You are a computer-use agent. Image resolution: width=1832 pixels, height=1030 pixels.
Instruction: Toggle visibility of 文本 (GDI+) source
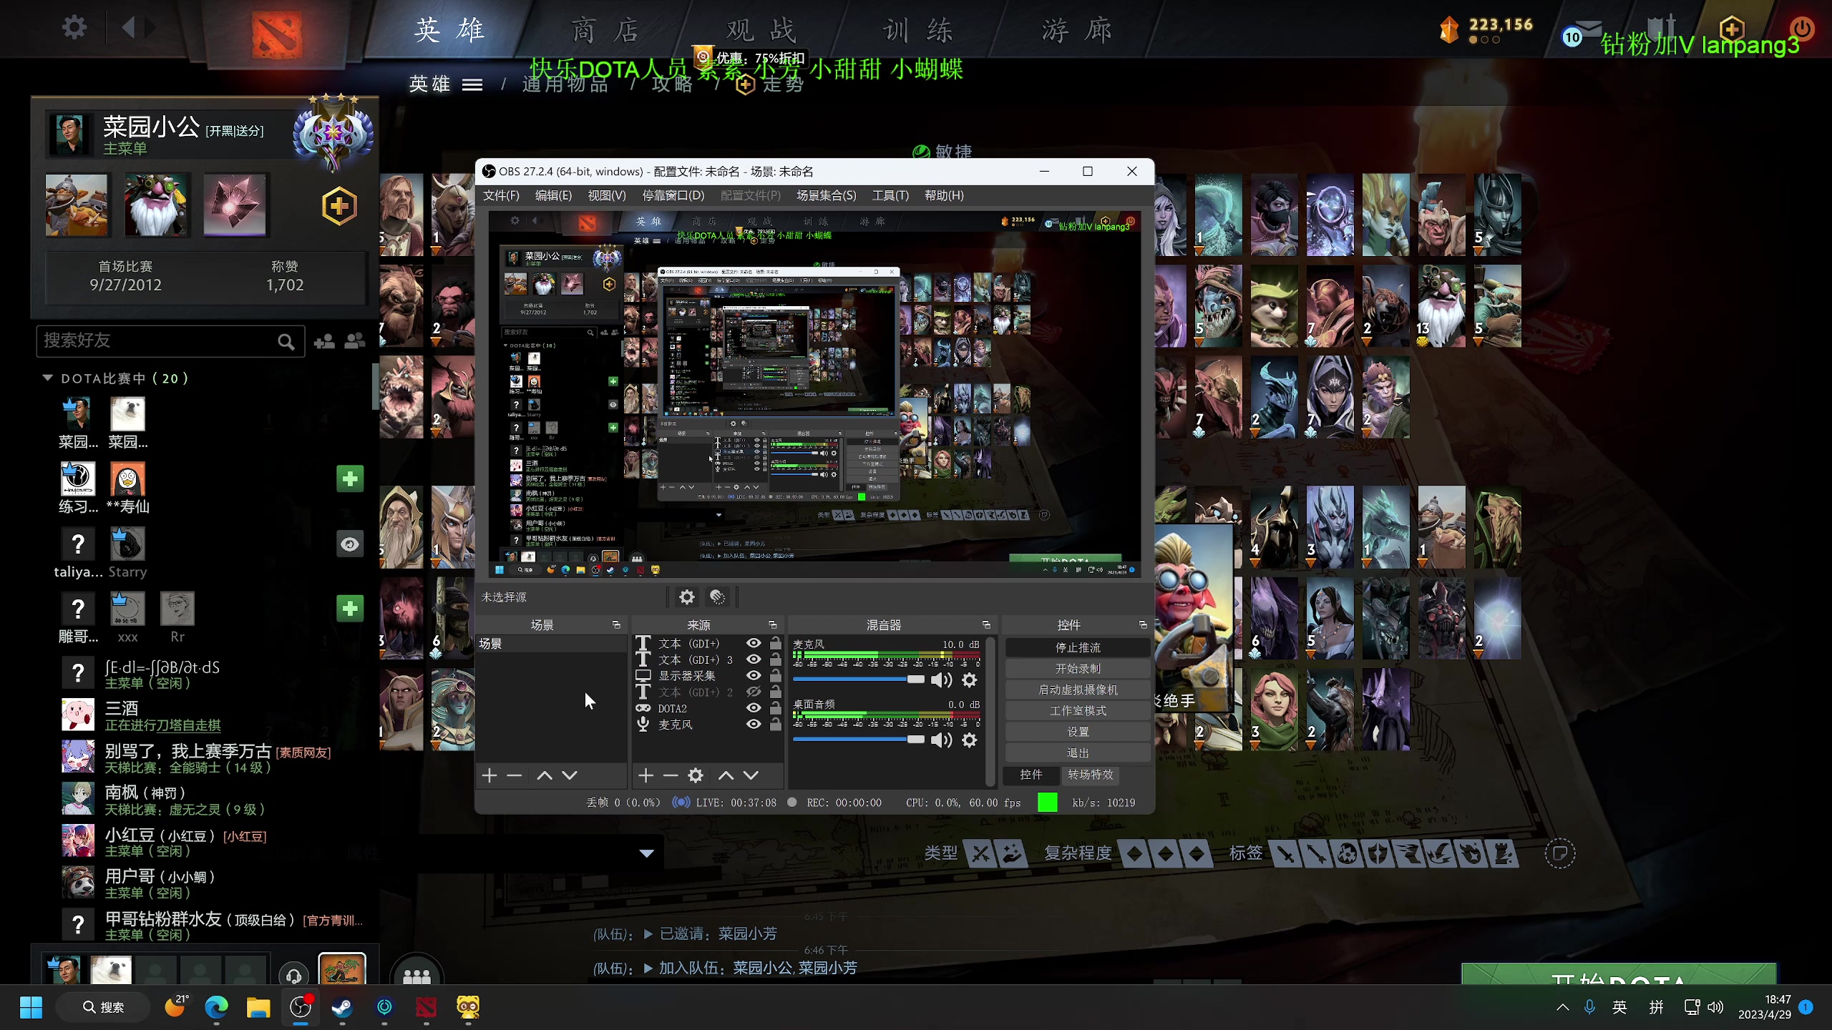pos(754,643)
